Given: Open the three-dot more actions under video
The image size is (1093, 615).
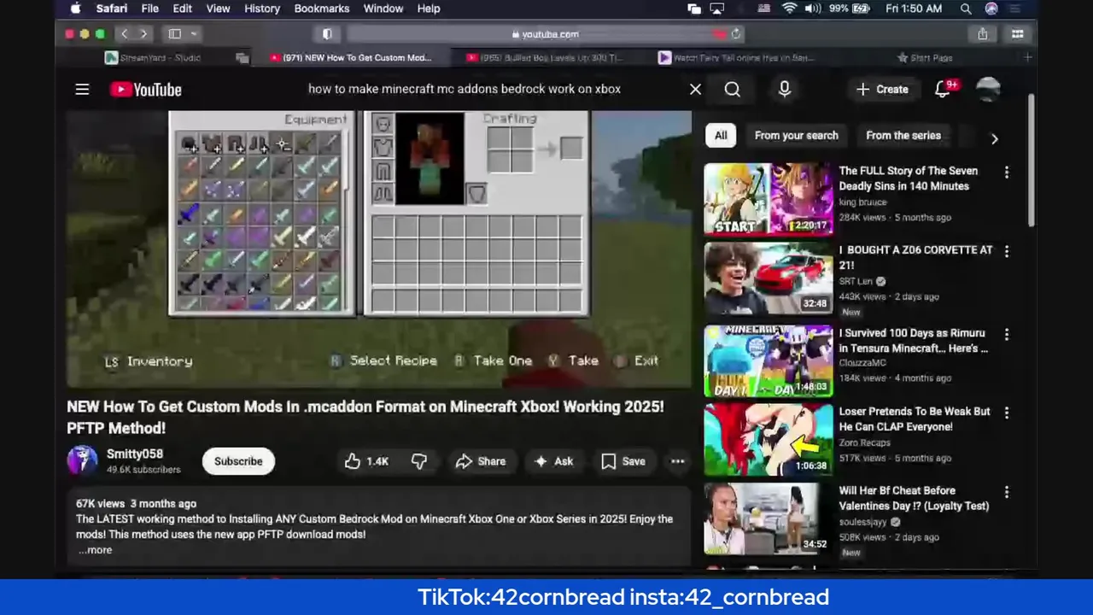Looking at the screenshot, I should coord(677,461).
